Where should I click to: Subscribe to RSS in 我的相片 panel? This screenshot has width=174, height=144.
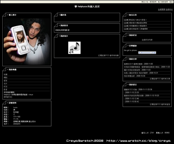pos(104,55)
